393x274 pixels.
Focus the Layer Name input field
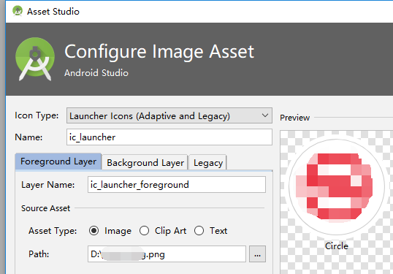(x=177, y=185)
